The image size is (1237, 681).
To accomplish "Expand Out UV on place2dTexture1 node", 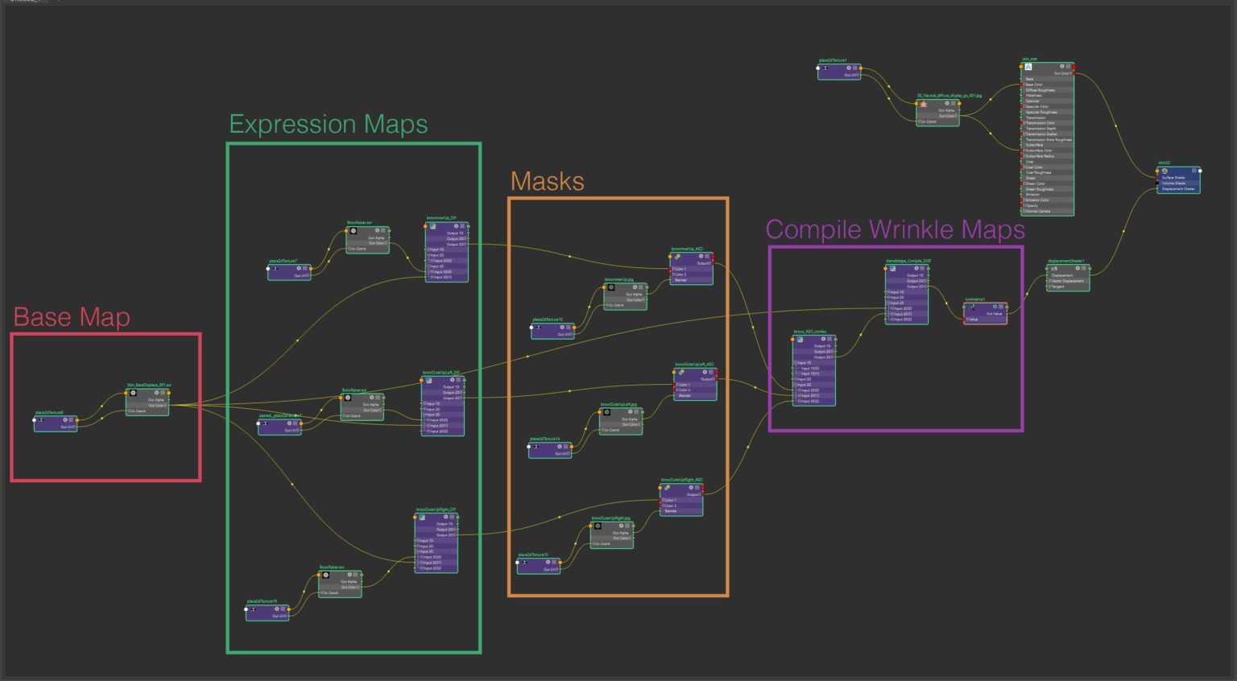I will click(x=858, y=75).
